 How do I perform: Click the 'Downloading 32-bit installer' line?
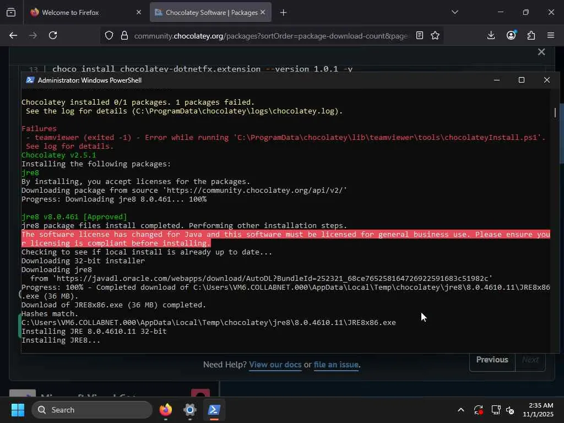(x=83, y=261)
